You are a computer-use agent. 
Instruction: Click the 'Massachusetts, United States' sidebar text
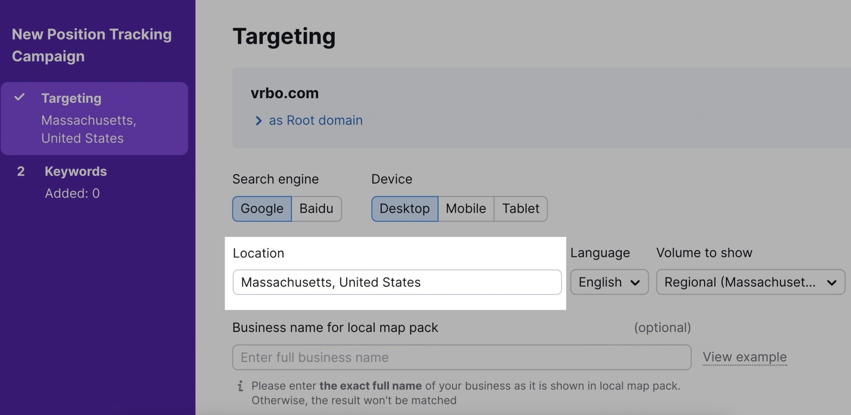[x=88, y=129]
